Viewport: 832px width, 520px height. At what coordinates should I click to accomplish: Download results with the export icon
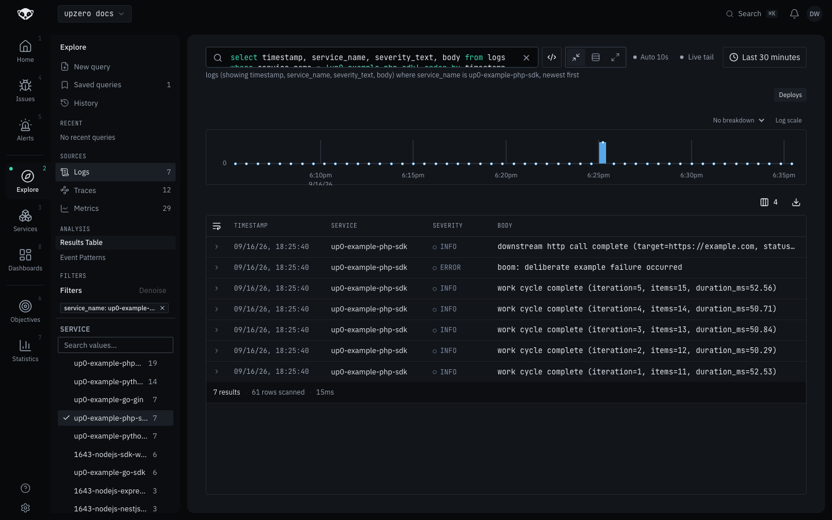(x=796, y=202)
